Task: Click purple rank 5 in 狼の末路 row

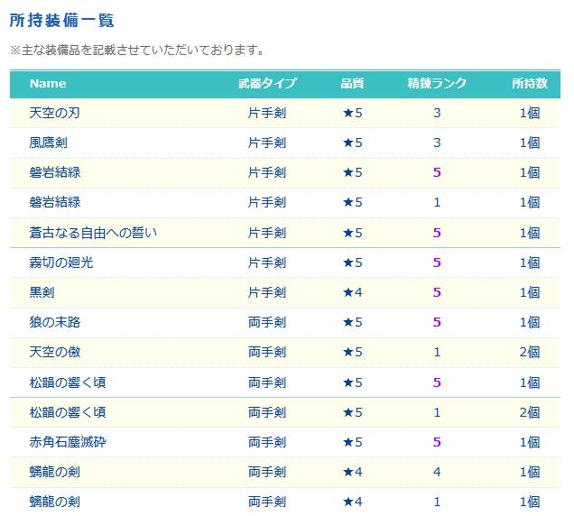Action: tap(437, 322)
